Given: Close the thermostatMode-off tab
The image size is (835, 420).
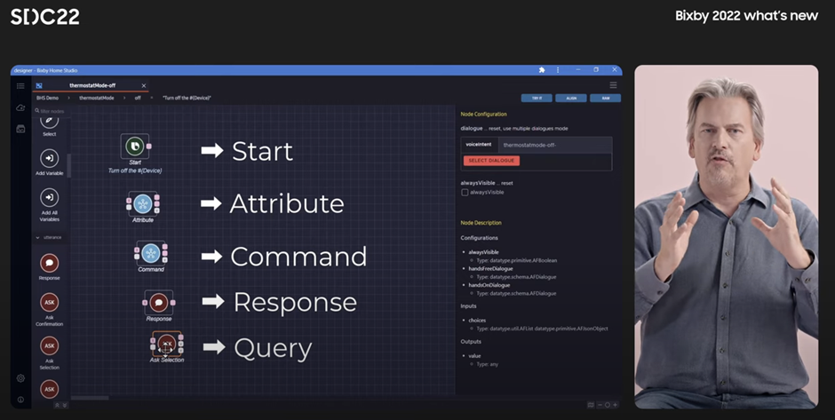Looking at the screenshot, I should (144, 86).
